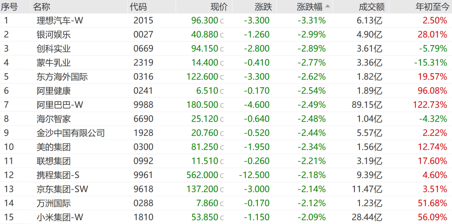
Task: Click stock code 9618 for 京东集团-SW
Action: point(143,189)
